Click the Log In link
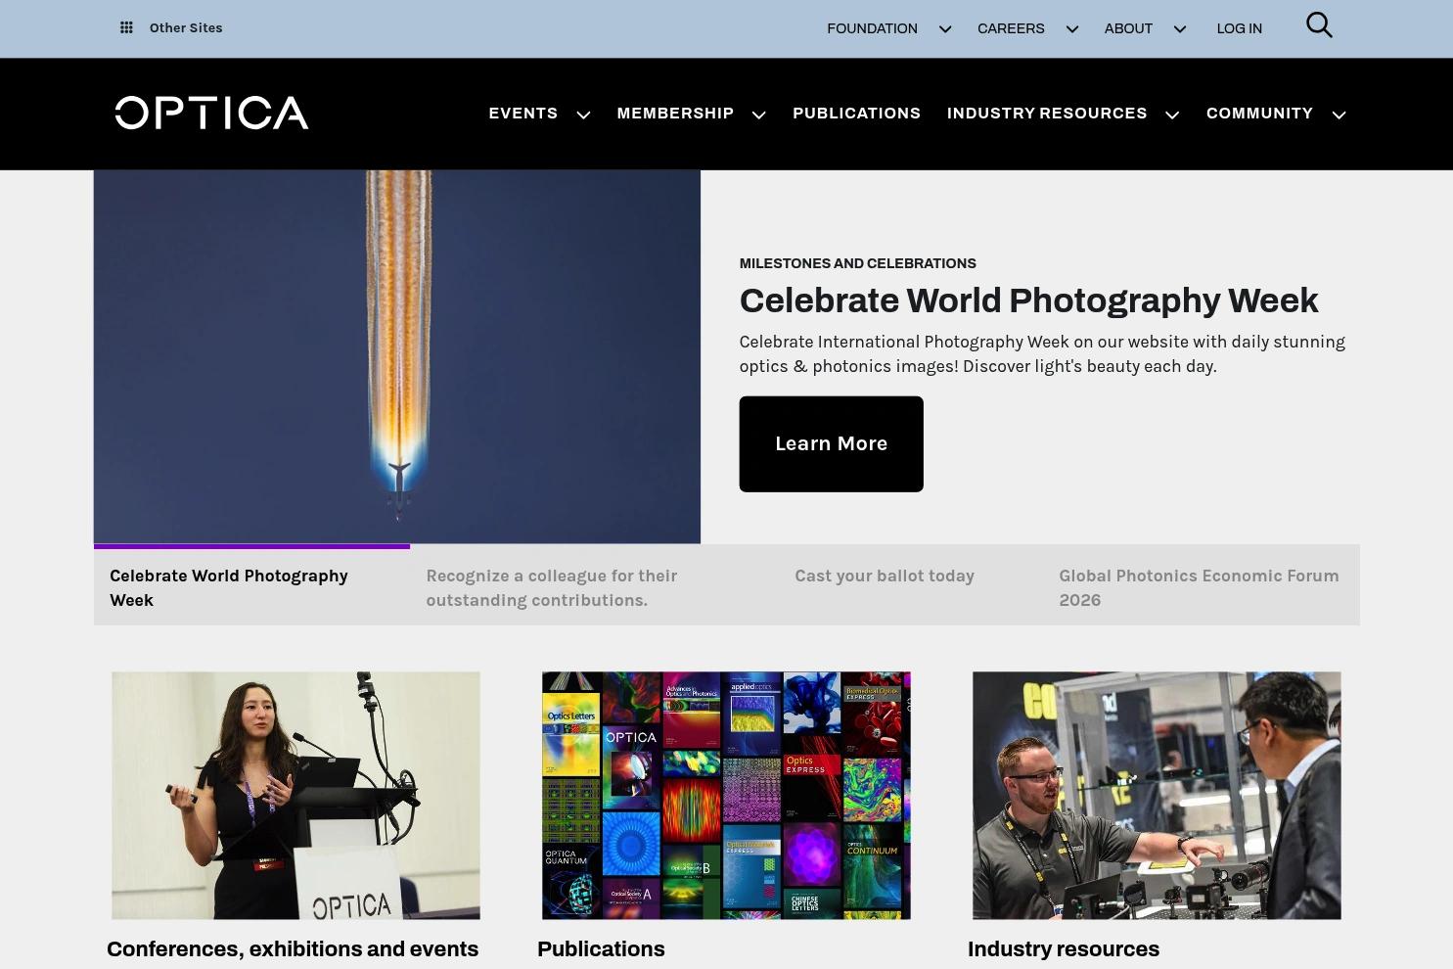The image size is (1453, 969). 1239,28
